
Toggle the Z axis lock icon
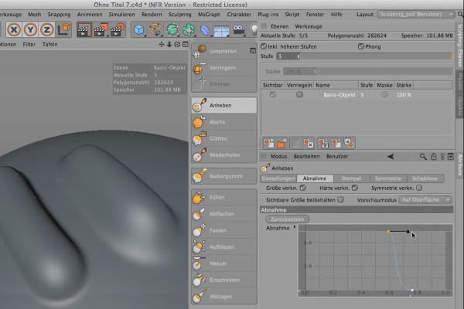(46, 29)
